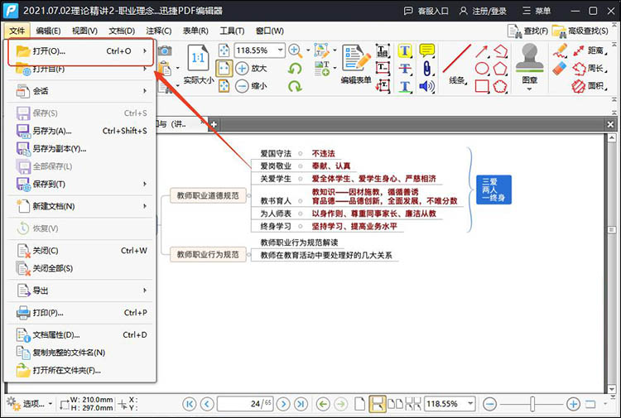Open the status bar zoom percentage dropdown
Image resolution: width=621 pixels, height=418 pixels.
coord(470,404)
